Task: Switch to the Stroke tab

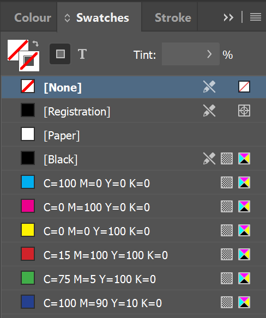Action: click(173, 17)
